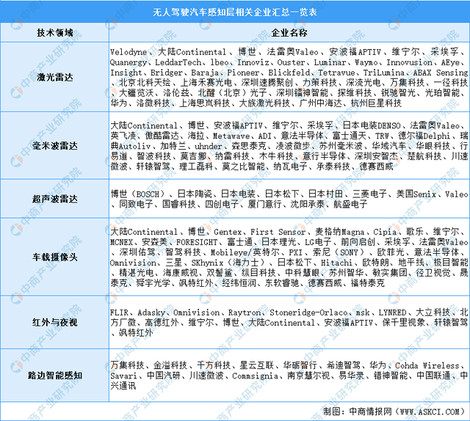470x421 pixels.
Task: Click the table title 无人驾驶汽车感知层相关企业汇总一览表
Action: pyautogui.click(x=235, y=12)
